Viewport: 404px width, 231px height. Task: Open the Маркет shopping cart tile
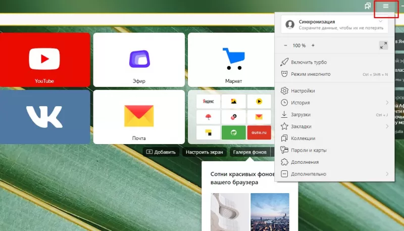point(231,60)
